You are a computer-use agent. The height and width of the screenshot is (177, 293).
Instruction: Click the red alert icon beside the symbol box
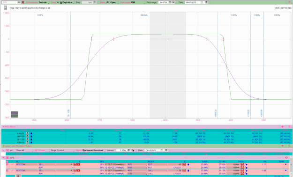pos(23,2)
